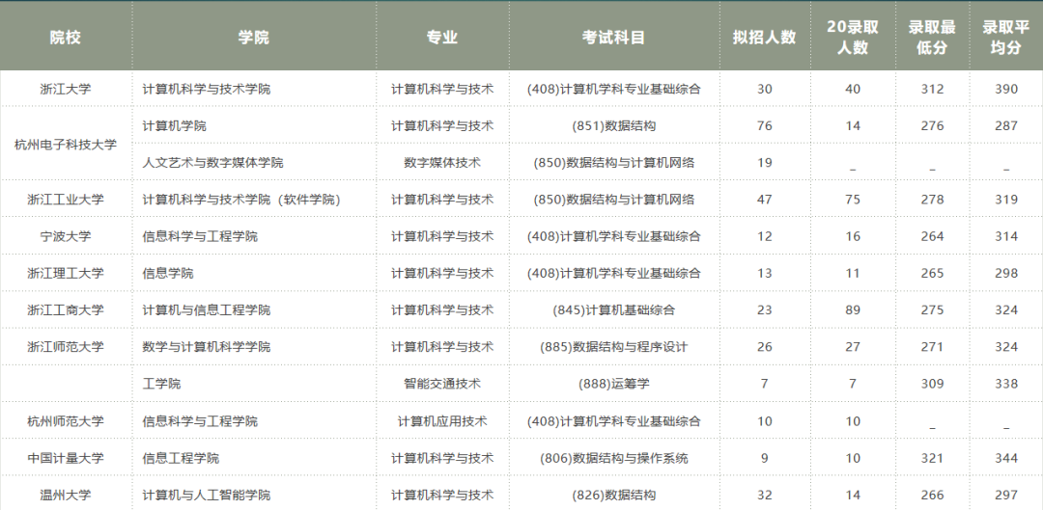Click the 录取最低分 column header

(932, 38)
